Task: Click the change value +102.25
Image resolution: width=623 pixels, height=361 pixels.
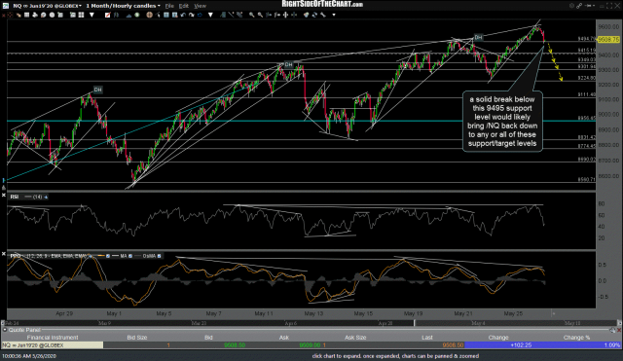Action: click(x=521, y=345)
